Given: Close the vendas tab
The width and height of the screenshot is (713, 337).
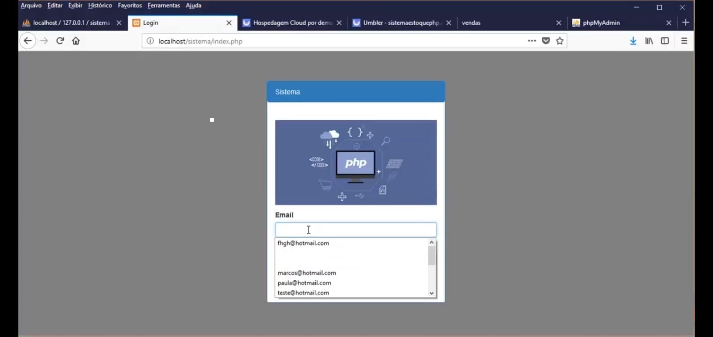Looking at the screenshot, I should point(559,22).
